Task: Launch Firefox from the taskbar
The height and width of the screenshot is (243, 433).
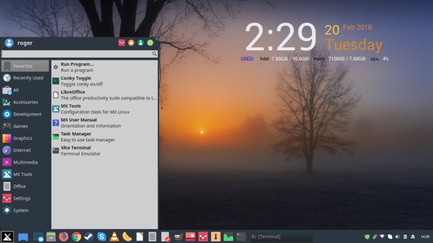Action: (64, 237)
